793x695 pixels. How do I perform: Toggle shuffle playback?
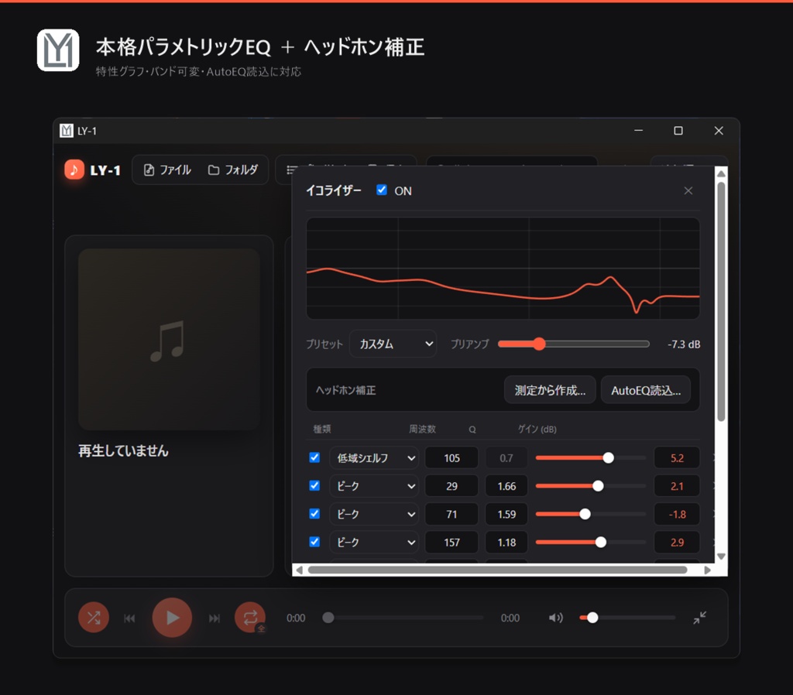[94, 617]
